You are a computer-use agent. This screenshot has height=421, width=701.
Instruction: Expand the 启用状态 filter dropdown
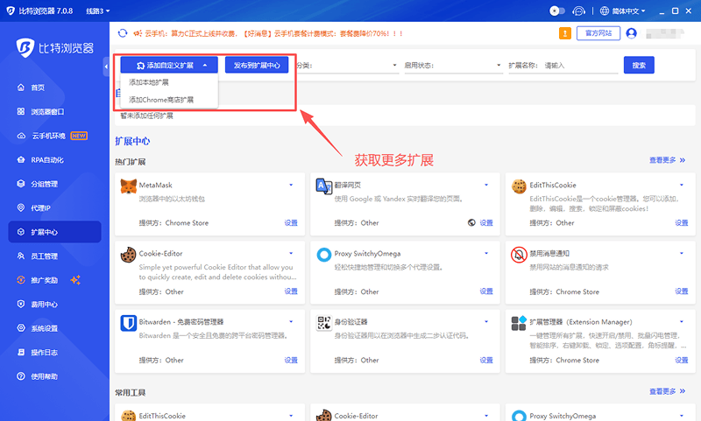point(451,65)
